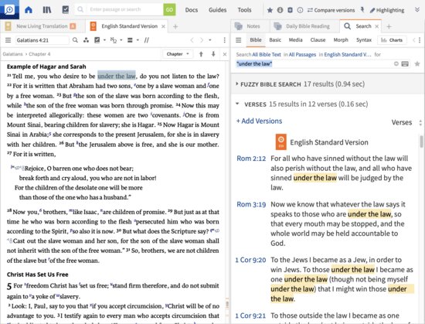Screen dimensions: 425x324
Task: Open the Docs menu
Action: tap(192, 10)
